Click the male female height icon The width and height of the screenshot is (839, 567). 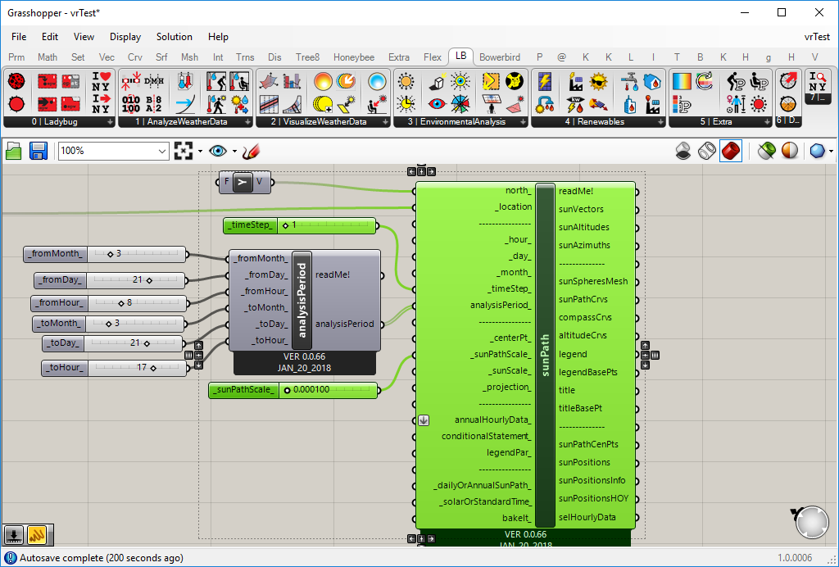[x=736, y=104]
